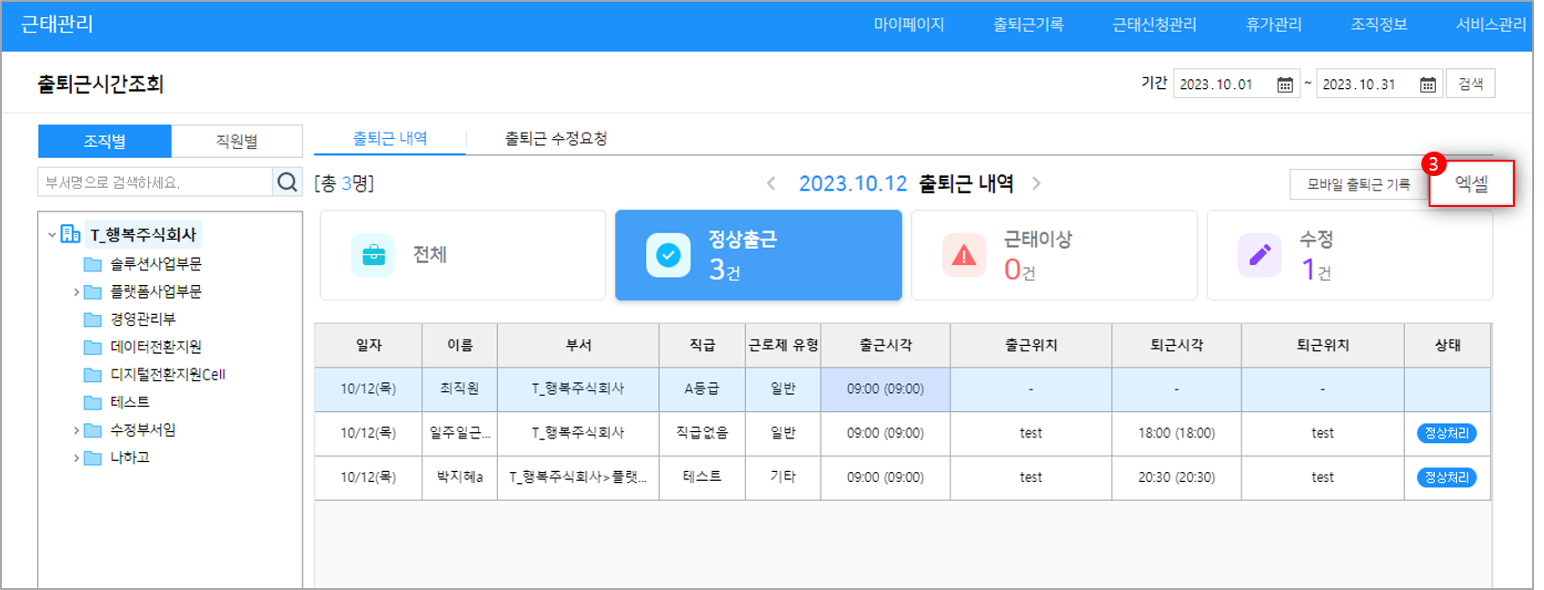Image resolution: width=1544 pixels, height=590 pixels.
Task: Expand the 나하고 folder
Action: [x=76, y=458]
